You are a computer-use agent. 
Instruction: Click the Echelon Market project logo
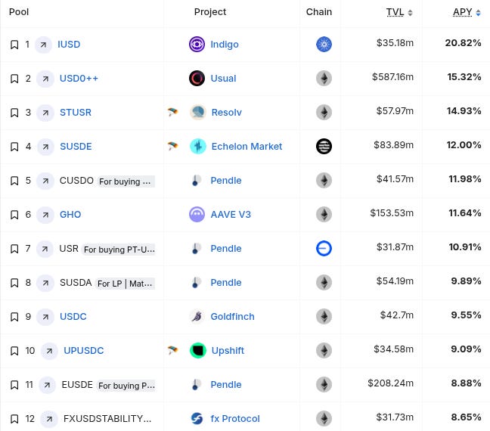[x=198, y=146]
